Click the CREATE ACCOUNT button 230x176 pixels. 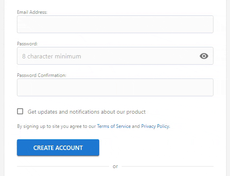(58, 148)
